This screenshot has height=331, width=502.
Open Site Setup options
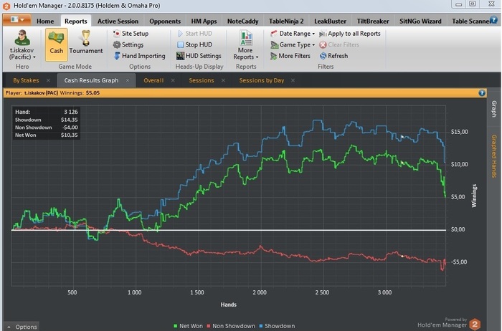(x=131, y=33)
